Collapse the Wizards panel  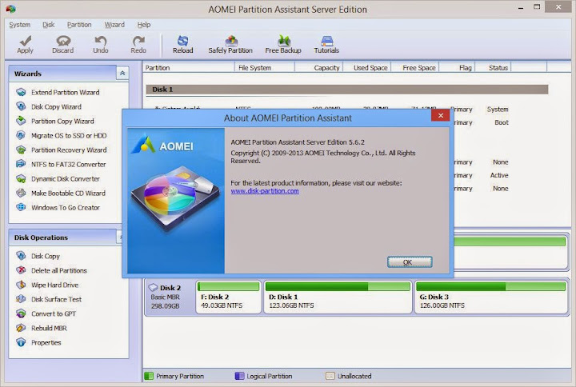click(122, 74)
